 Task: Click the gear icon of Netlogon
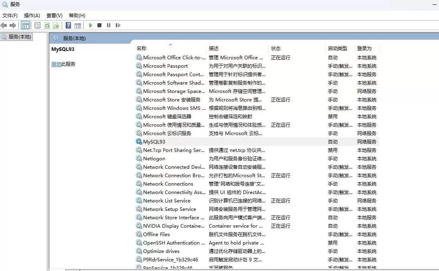pyautogui.click(x=139, y=158)
